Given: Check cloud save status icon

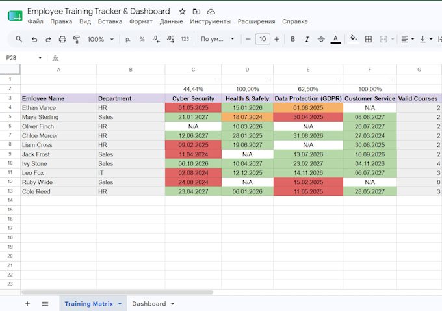Looking at the screenshot, I should [x=211, y=12].
